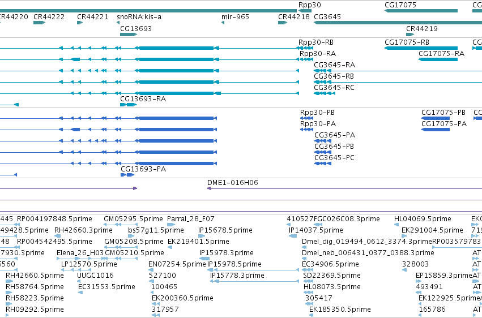Select the CG17075 gene label
Screen dimensions: 482x318
point(400,5)
